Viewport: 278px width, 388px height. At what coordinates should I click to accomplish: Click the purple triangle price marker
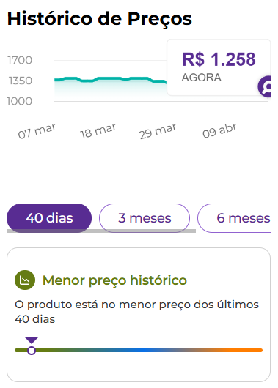click(x=32, y=340)
